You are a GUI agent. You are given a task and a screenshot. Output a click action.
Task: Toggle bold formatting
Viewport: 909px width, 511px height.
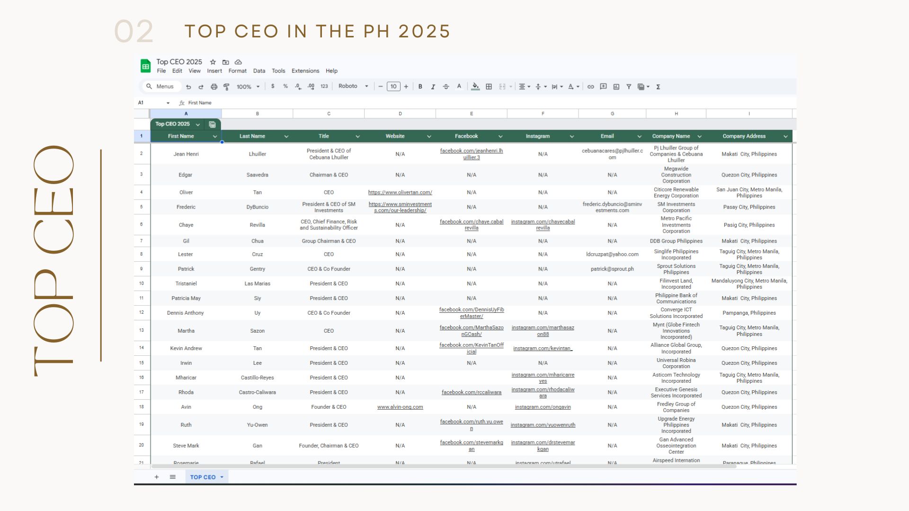420,87
